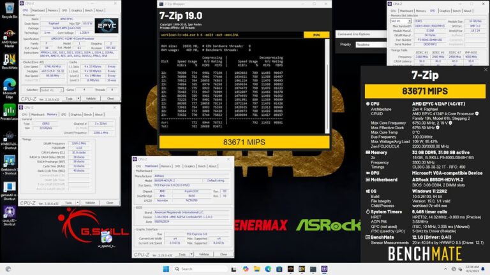Screen dimensions: 490x275
Task: Show hidden system tray icons
Action: coord(445,269)
